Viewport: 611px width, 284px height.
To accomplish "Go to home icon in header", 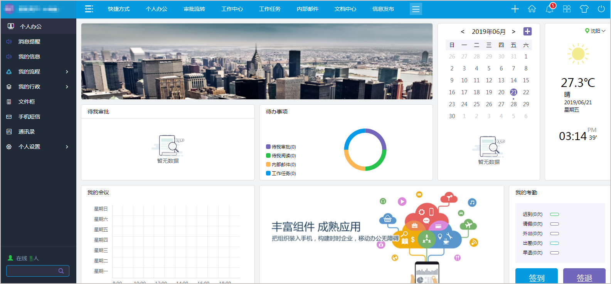I will pos(532,9).
